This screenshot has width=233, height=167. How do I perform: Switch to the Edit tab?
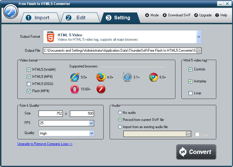81,18
